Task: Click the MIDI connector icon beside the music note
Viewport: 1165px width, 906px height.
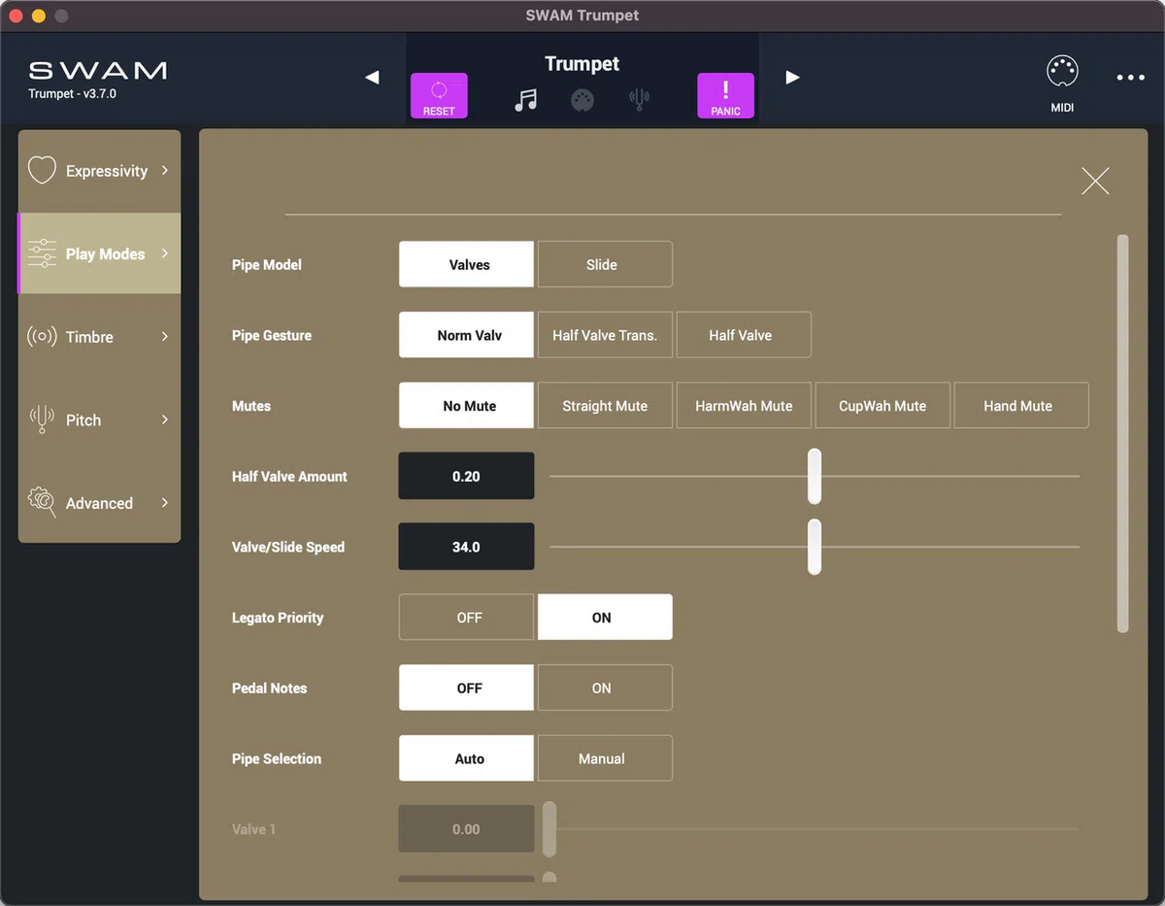Action: [582, 100]
